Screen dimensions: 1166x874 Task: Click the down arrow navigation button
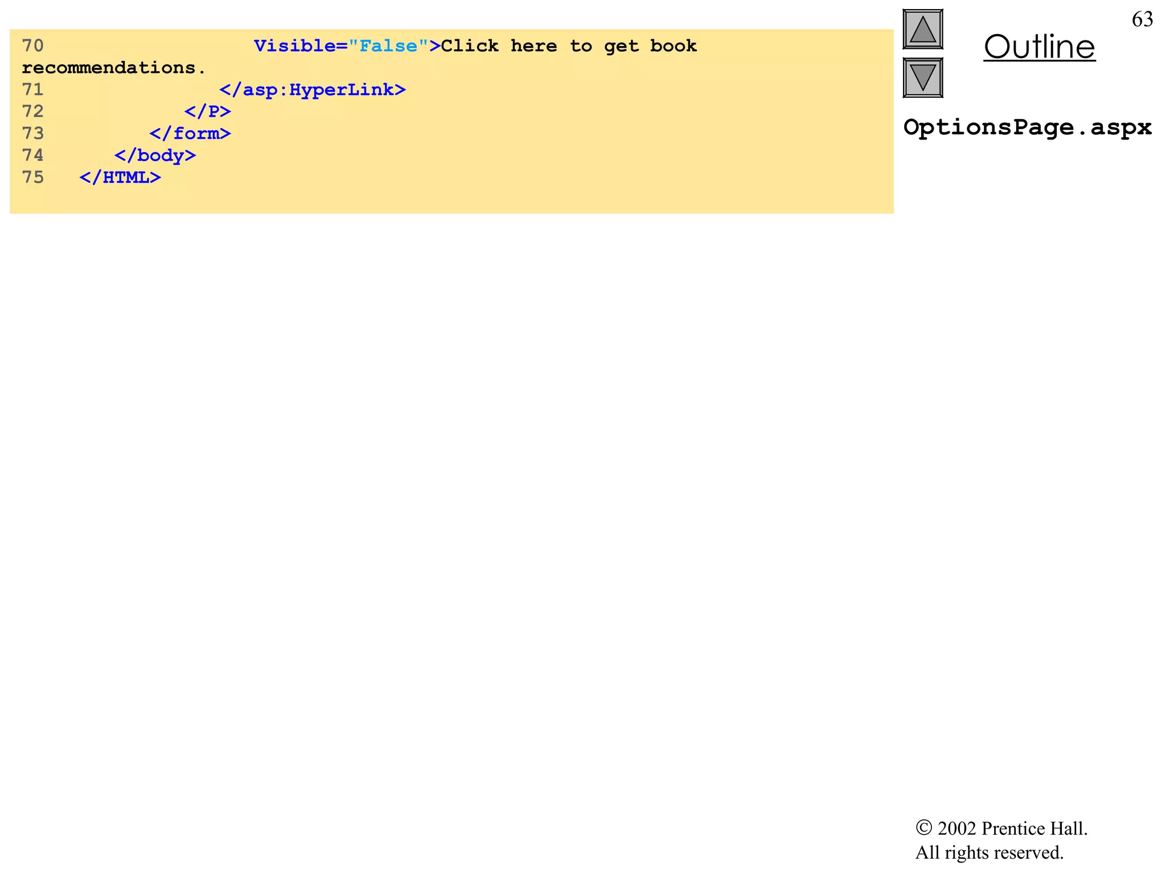(x=923, y=77)
